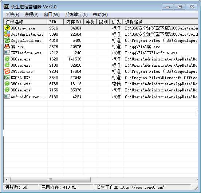Click icon of 360se.exe PID 7156
The image size is (201, 193).
(x=7, y=90)
